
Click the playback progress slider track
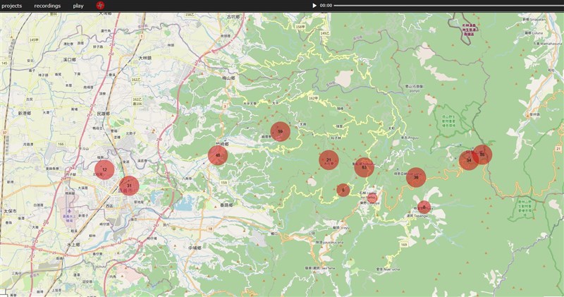click(448, 6)
